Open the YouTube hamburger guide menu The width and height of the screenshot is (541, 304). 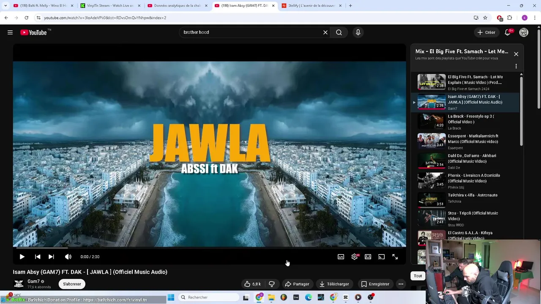pos(10,33)
